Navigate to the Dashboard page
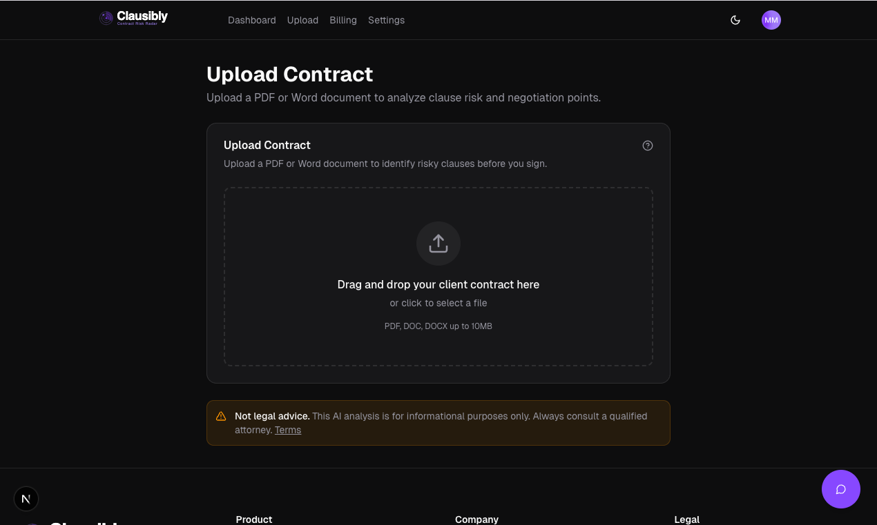 click(251, 20)
